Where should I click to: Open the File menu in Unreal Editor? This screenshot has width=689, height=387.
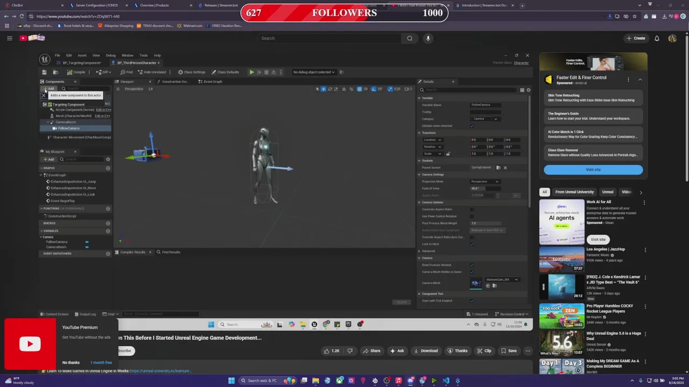coord(57,55)
